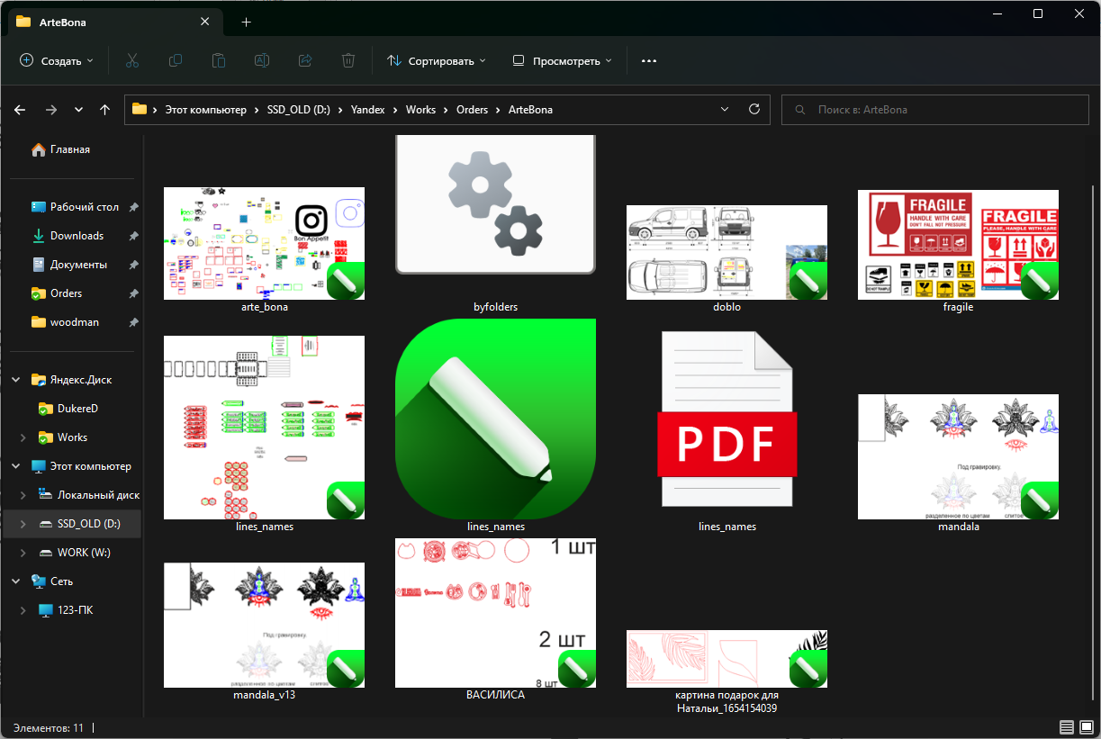Image resolution: width=1101 pixels, height=739 pixels.
Task: Go forward with the right arrow
Action: click(x=50, y=110)
